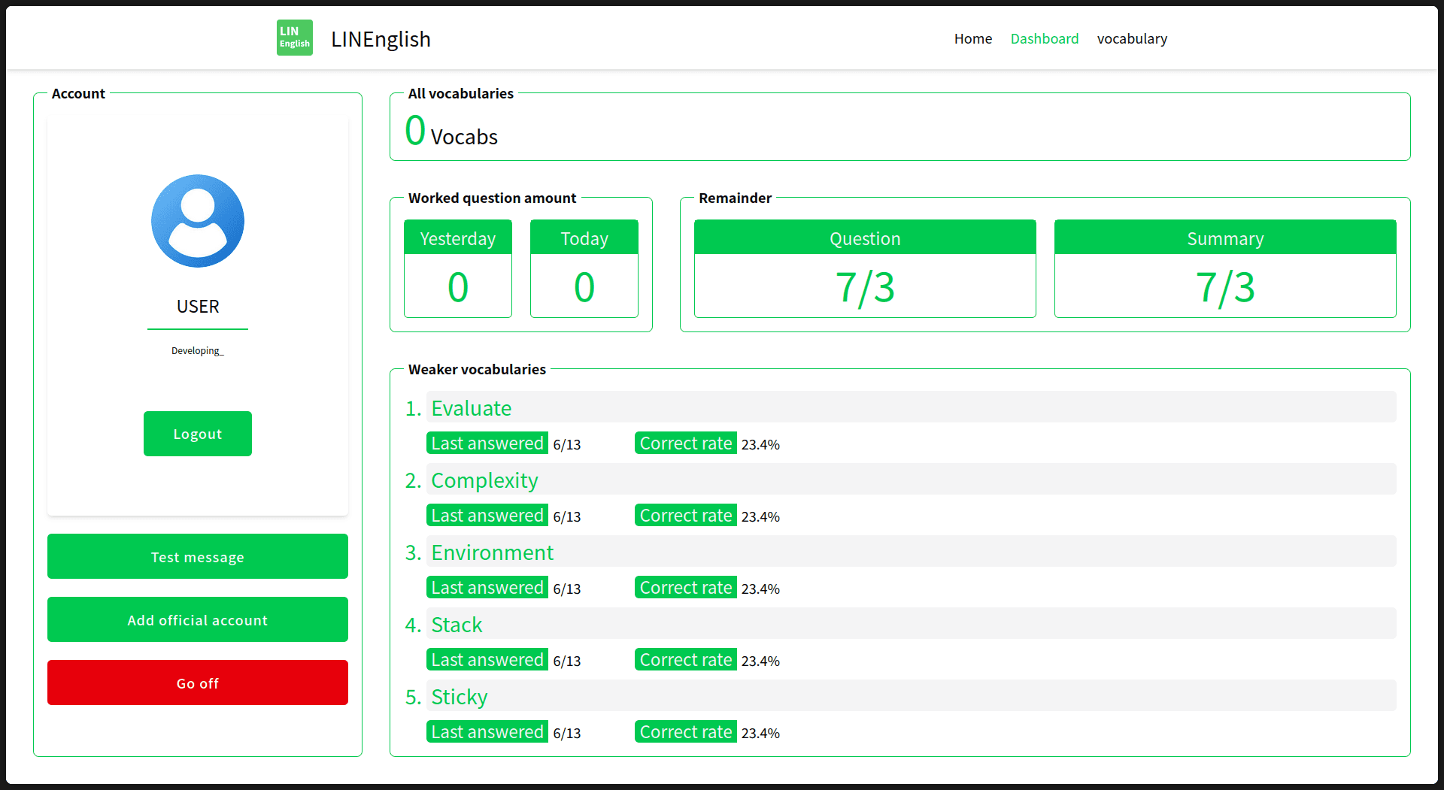The image size is (1444, 790).
Task: Click the 0 Vocabs count
Action: 451,131
